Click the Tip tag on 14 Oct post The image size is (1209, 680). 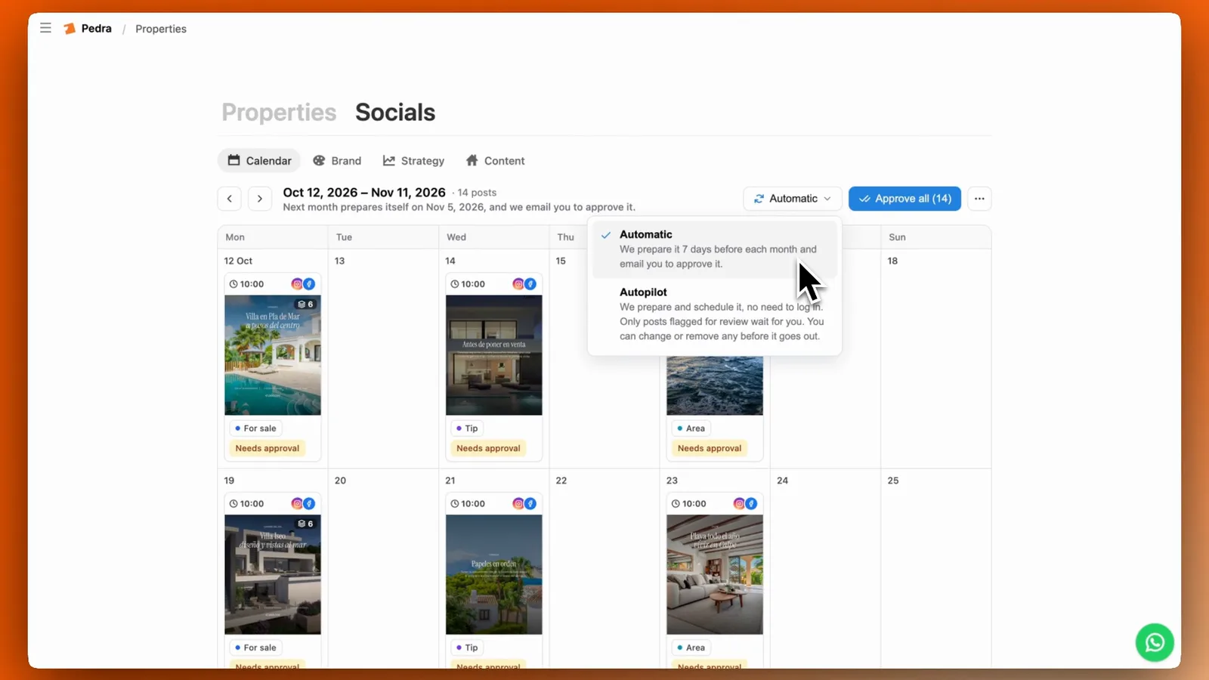pos(467,428)
